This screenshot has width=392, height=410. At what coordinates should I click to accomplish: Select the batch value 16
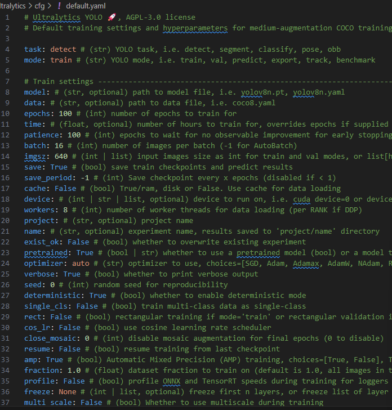(x=59, y=146)
